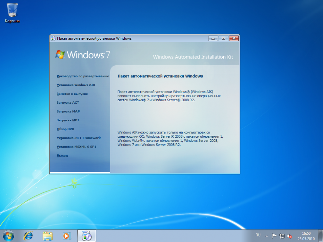Maximize the AIK setup window
323x242 pixels.
223,38
